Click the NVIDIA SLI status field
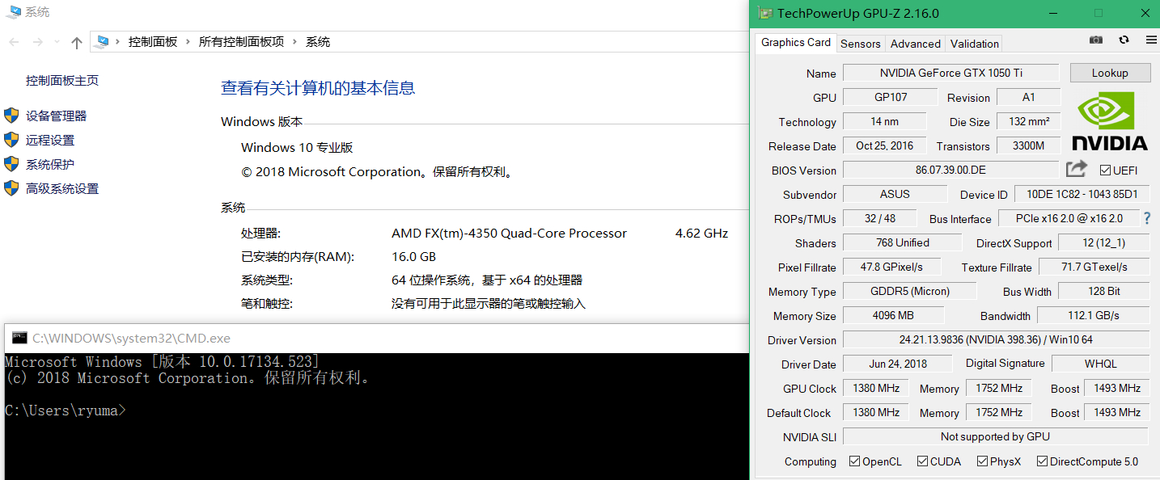This screenshot has width=1160, height=480. tap(995, 436)
